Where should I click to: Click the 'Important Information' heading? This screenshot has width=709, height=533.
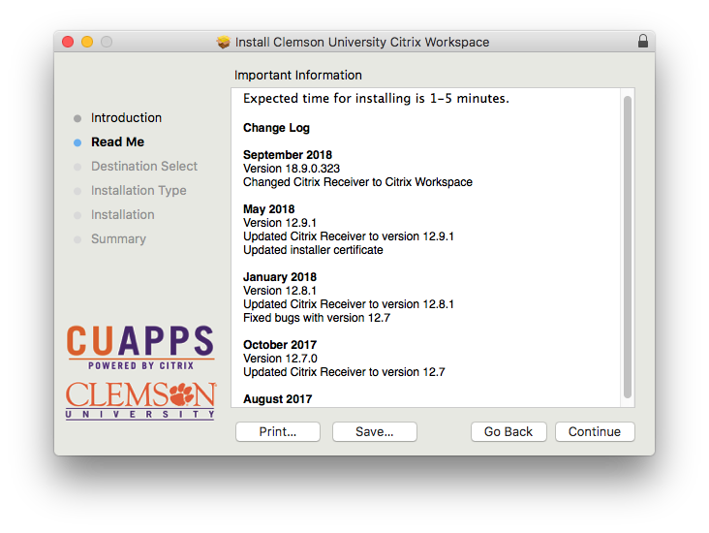click(298, 76)
